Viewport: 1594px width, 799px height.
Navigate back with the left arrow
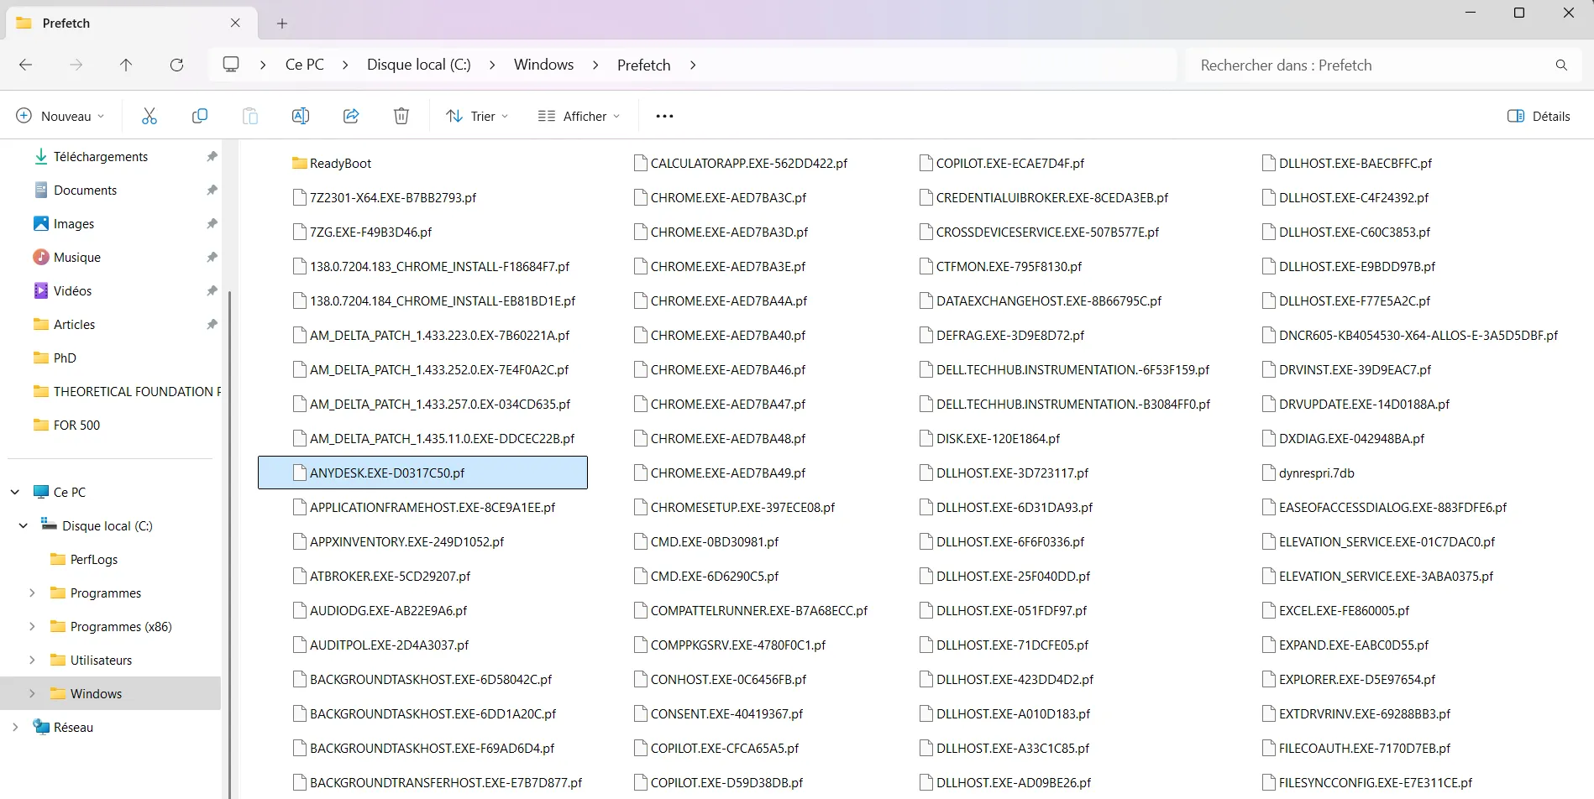tap(25, 65)
